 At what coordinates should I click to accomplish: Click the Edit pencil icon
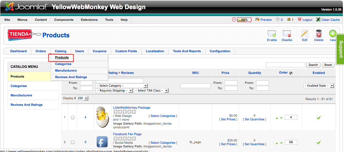(x=305, y=34)
